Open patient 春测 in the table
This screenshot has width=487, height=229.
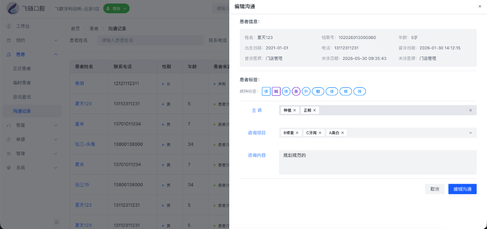tap(79, 84)
